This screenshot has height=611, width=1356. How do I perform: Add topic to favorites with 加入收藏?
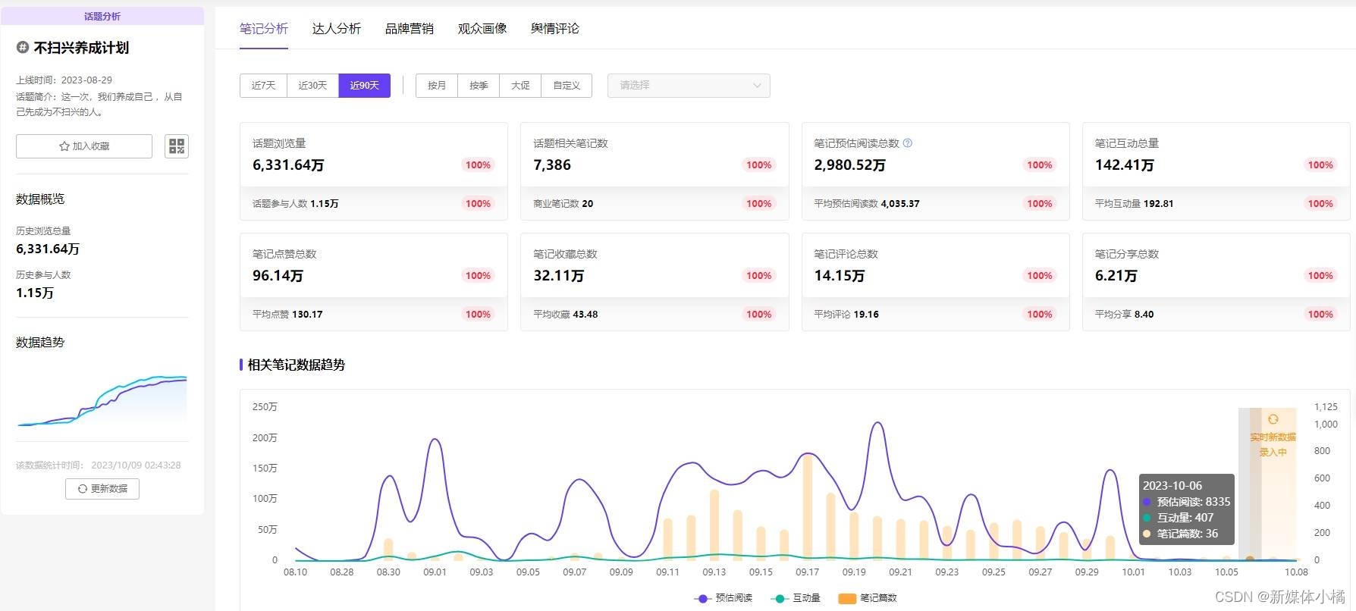pos(84,146)
